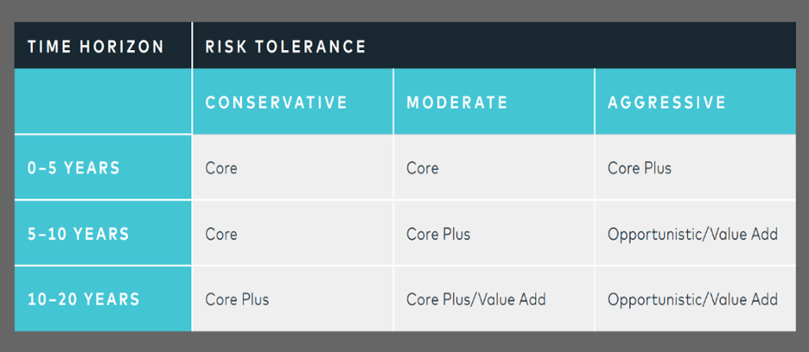Click the RISK TOLERANCE header cell

pos(494,46)
